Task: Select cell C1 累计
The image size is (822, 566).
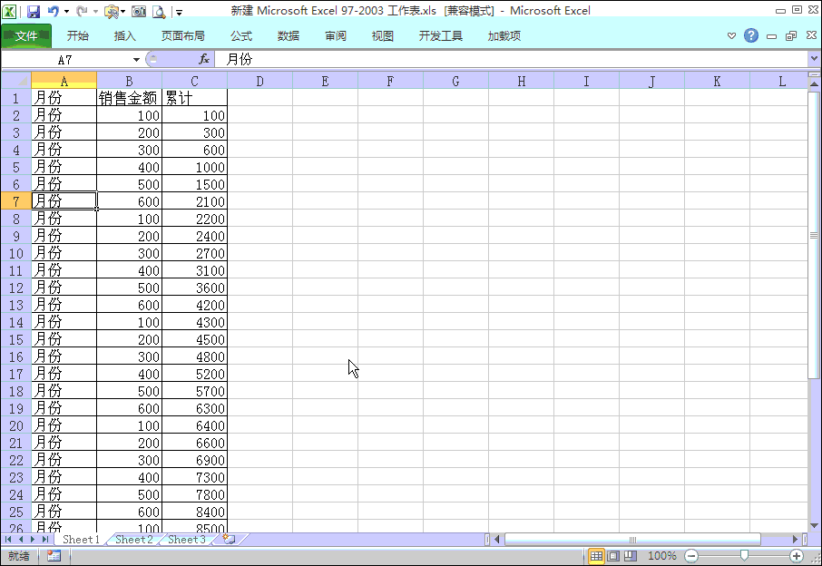Action: (194, 97)
